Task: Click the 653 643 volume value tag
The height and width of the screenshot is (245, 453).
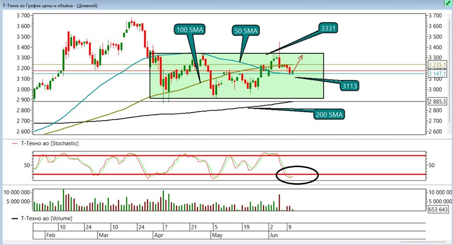Action: pos(438,210)
